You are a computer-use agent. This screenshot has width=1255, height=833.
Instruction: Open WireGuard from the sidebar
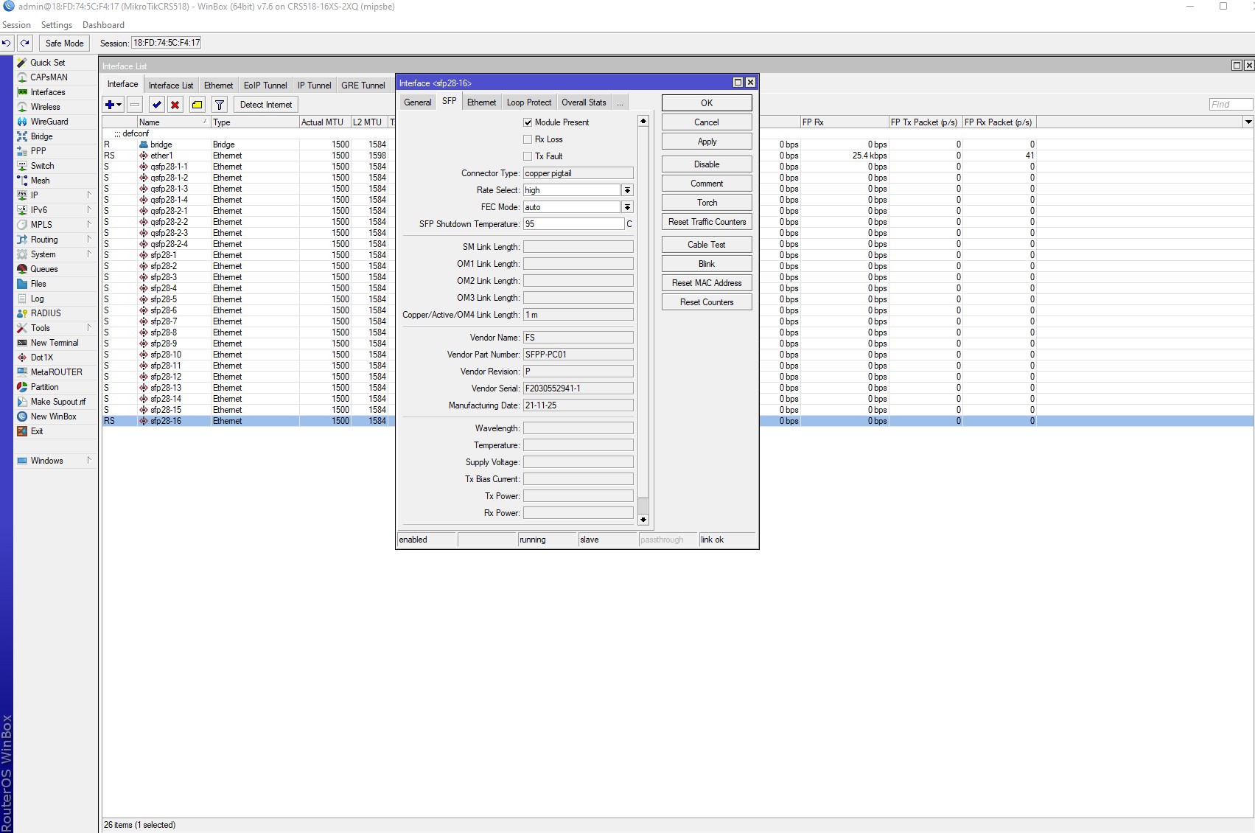point(49,122)
